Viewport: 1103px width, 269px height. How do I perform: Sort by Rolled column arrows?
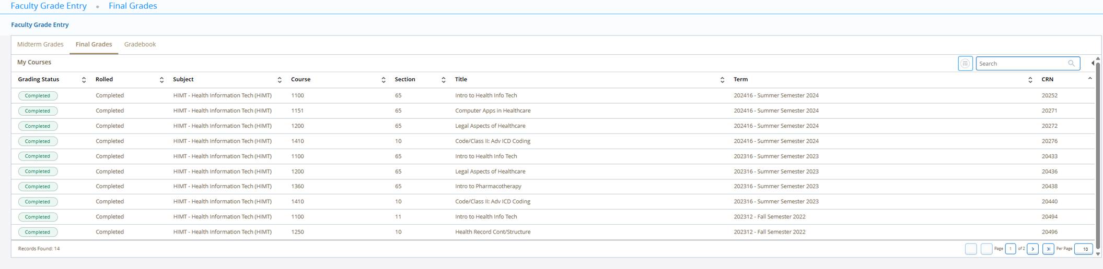pyautogui.click(x=161, y=80)
